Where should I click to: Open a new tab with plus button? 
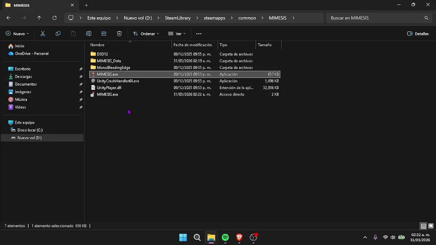(86, 5)
